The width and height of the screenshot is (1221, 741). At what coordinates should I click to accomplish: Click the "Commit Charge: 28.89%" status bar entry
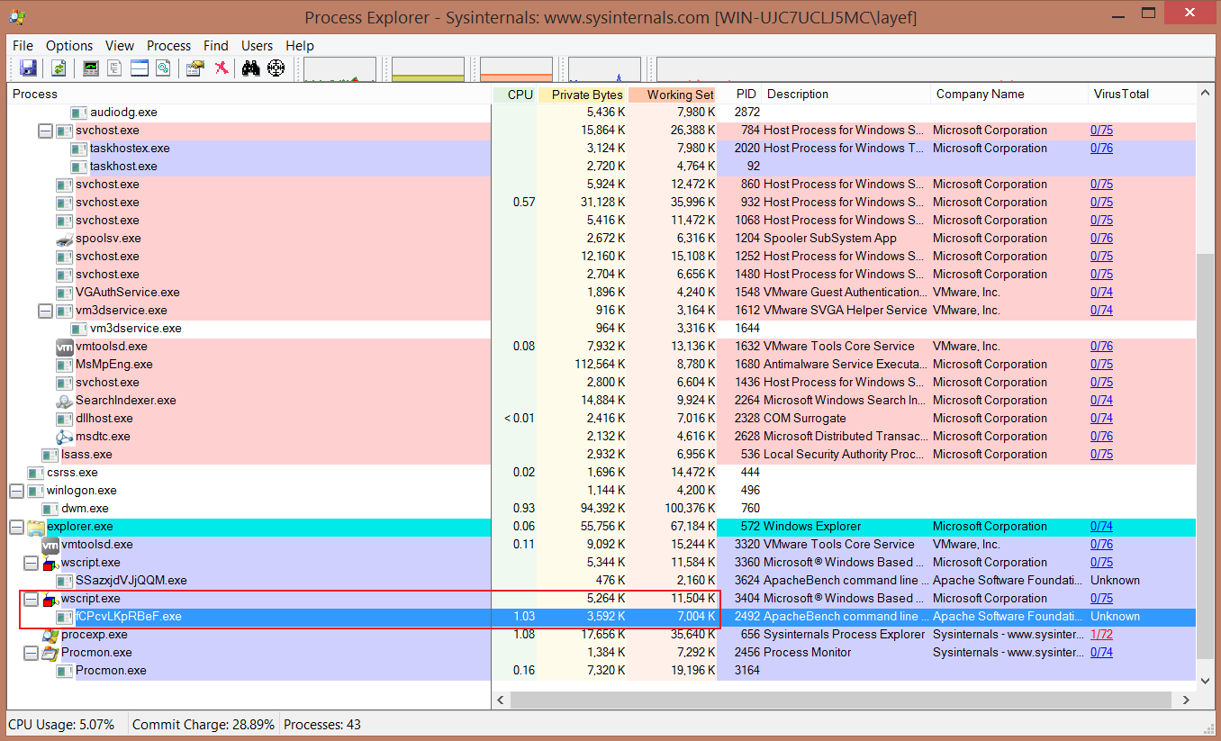click(203, 724)
